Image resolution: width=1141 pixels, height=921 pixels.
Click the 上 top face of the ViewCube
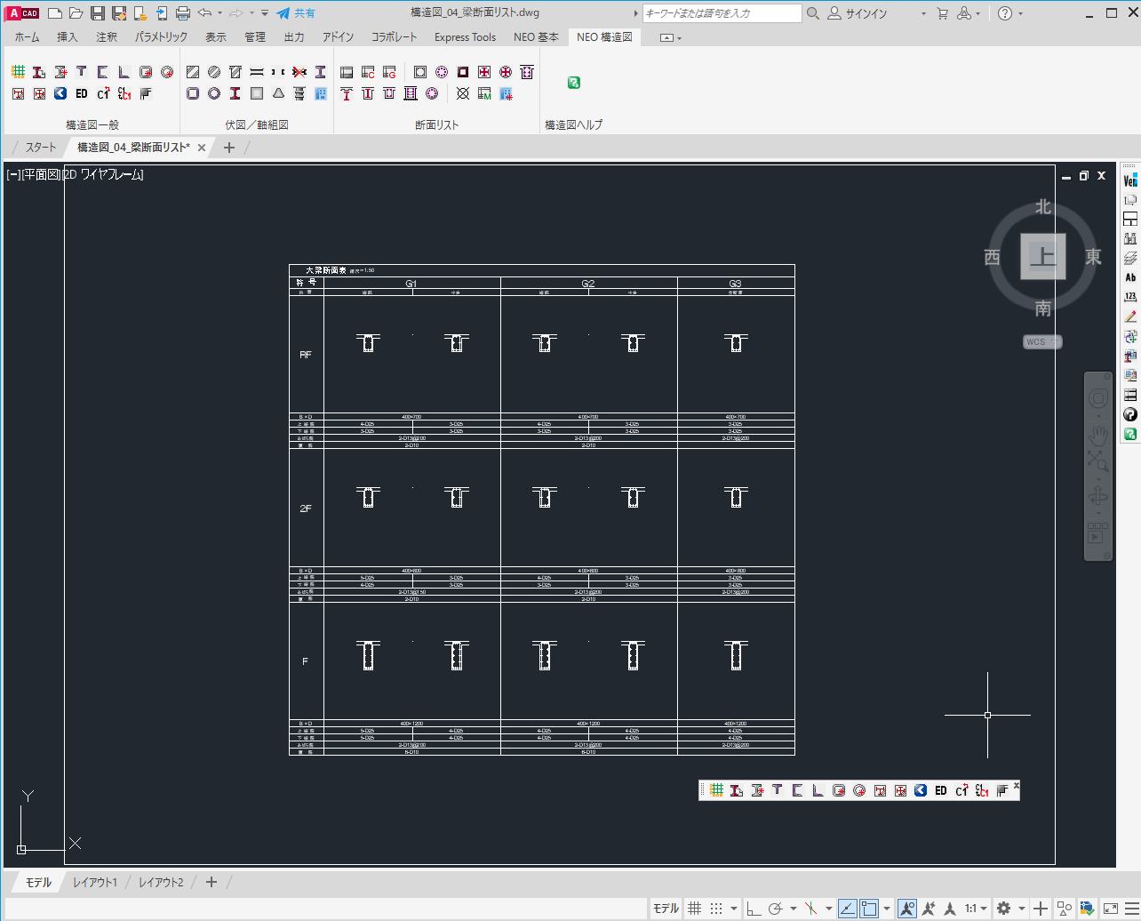[1042, 257]
